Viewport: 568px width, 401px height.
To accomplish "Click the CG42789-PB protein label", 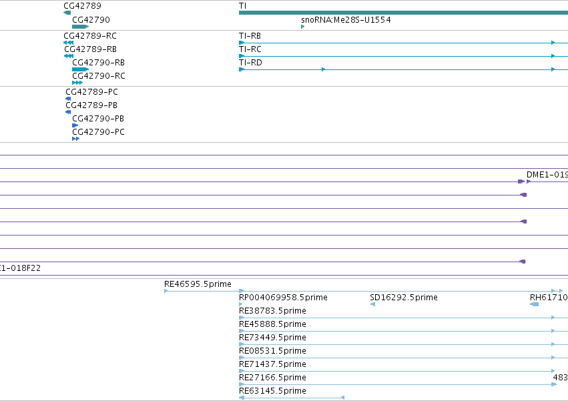I will click(x=91, y=105).
